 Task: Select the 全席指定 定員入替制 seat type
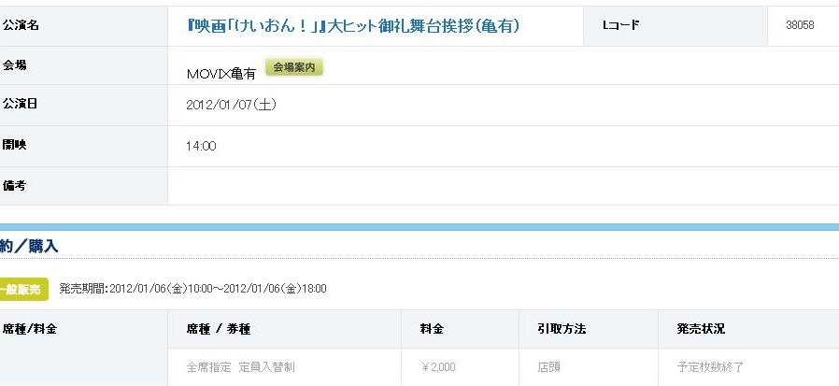coord(241,367)
